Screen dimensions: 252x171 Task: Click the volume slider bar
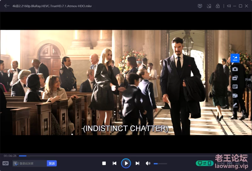click(x=160, y=164)
